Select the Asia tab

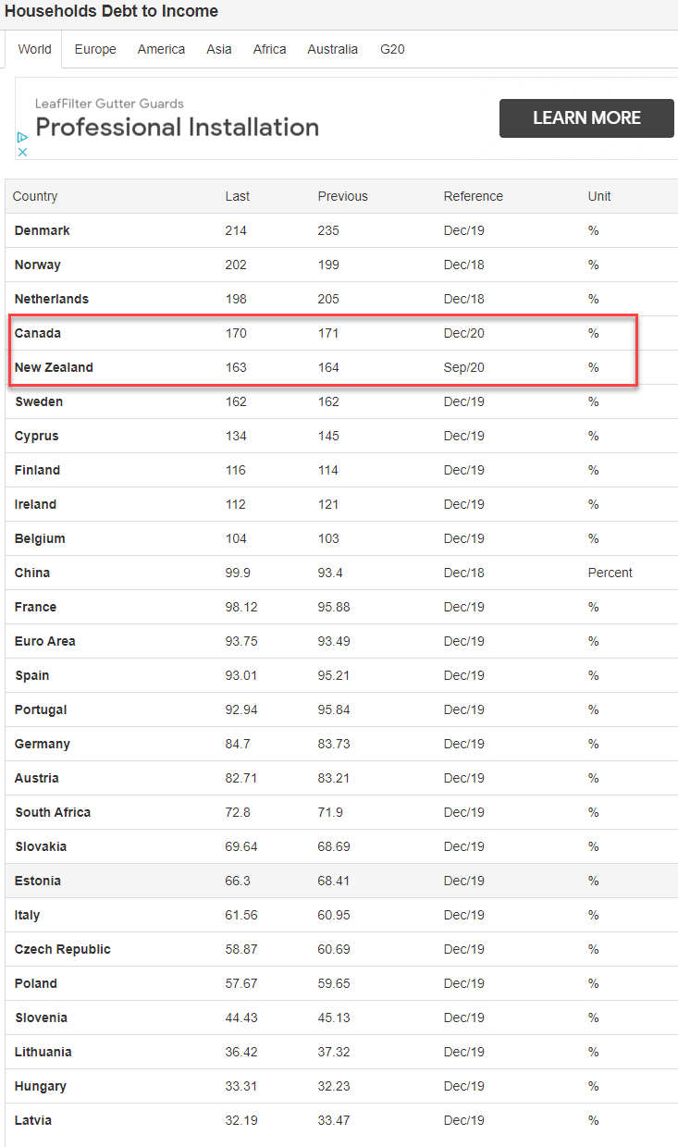tap(219, 49)
